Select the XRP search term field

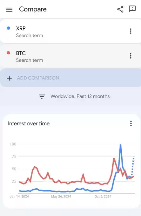tap(70, 31)
